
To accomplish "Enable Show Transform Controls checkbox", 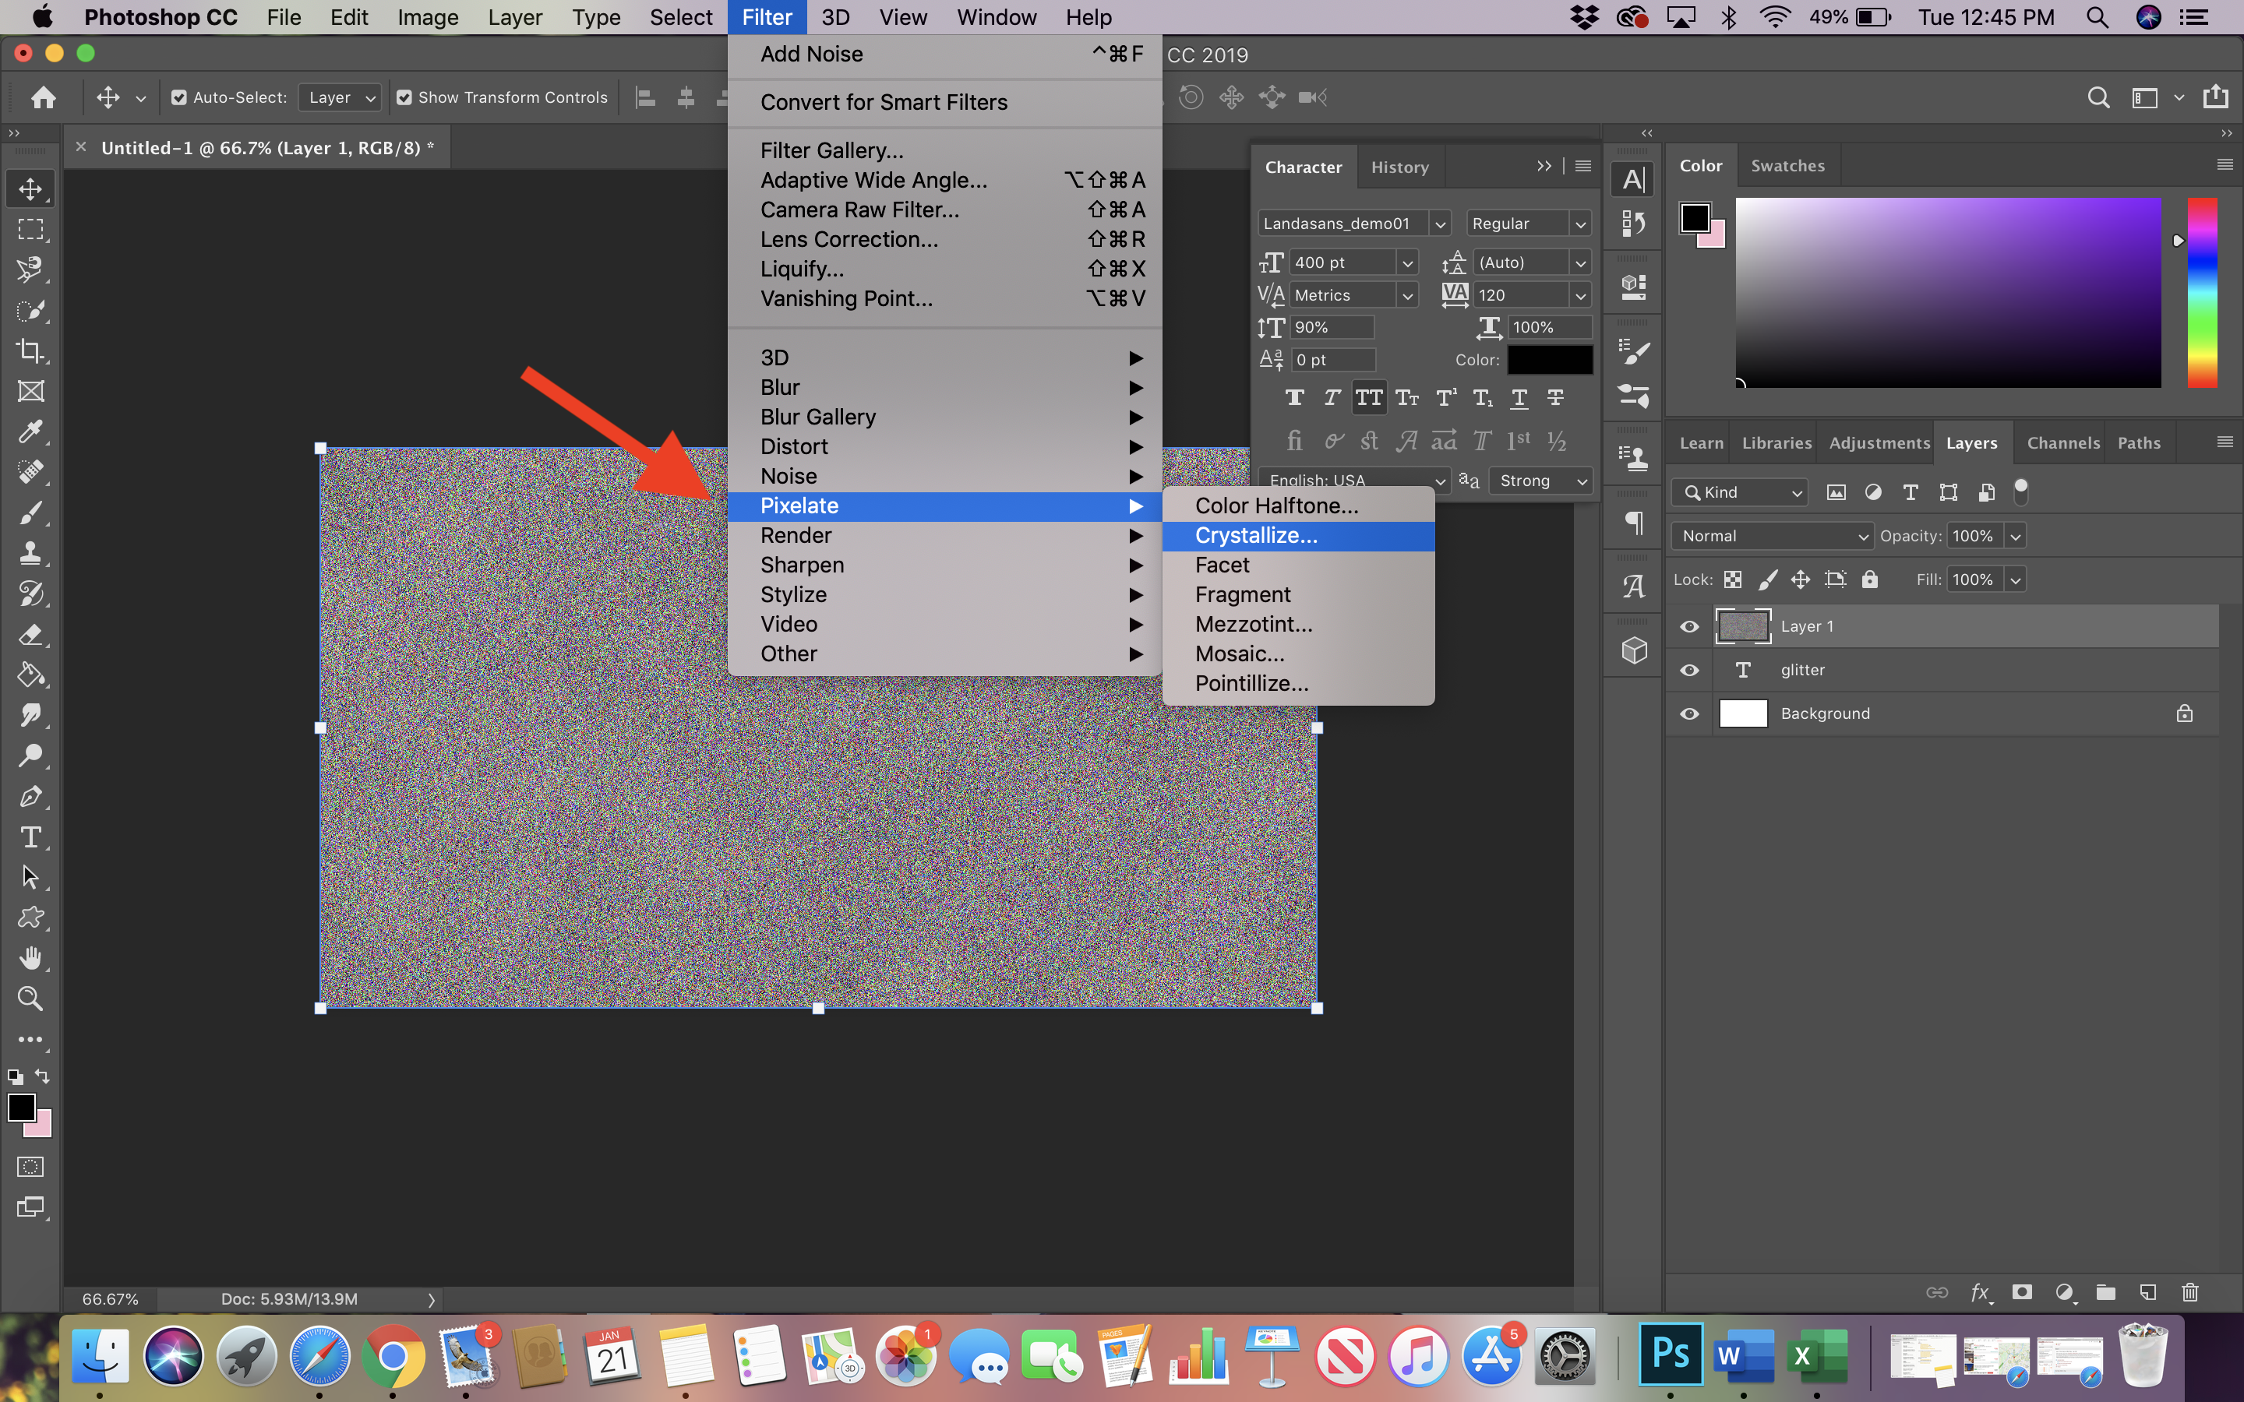I will pyautogui.click(x=399, y=98).
